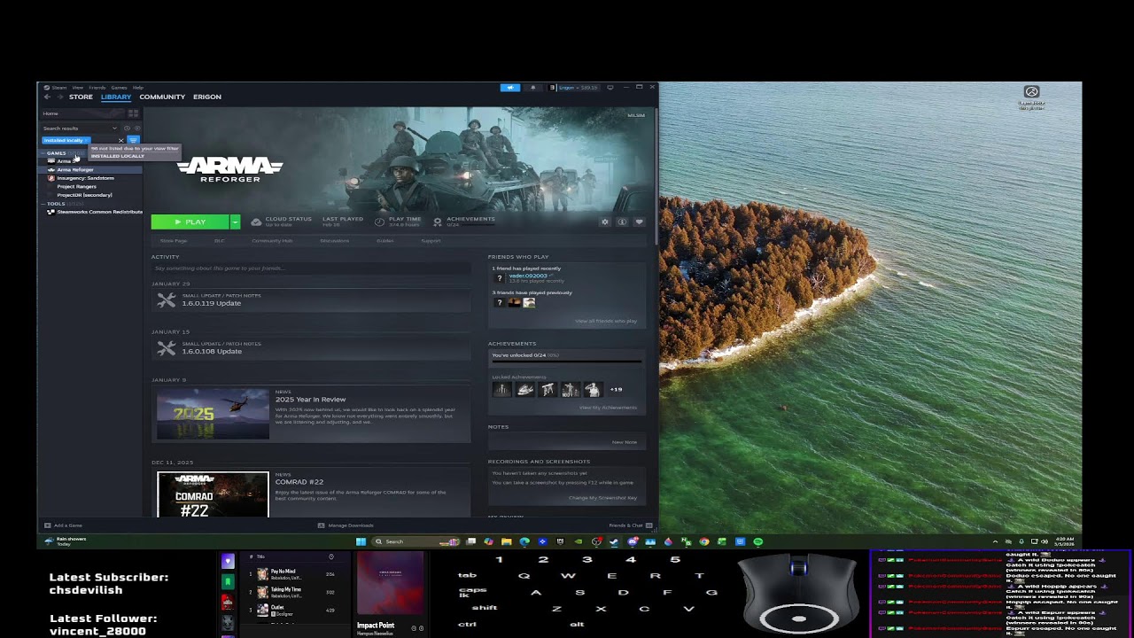Open the game settings gear icon

(605, 222)
